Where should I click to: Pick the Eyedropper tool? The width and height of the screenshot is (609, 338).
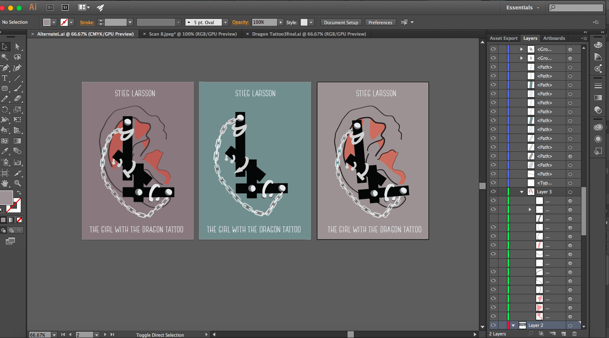click(5, 151)
